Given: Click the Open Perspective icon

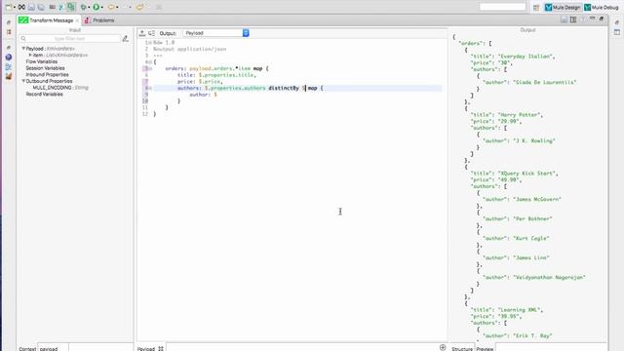Looking at the screenshot, I should tap(536, 7).
